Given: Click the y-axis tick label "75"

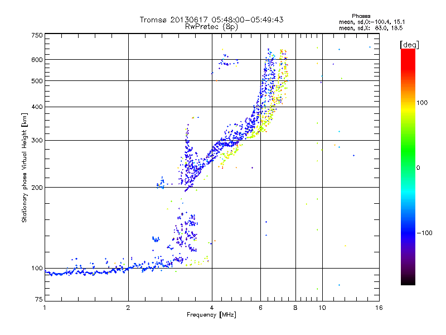Looking at the screenshot, I should point(39,299).
